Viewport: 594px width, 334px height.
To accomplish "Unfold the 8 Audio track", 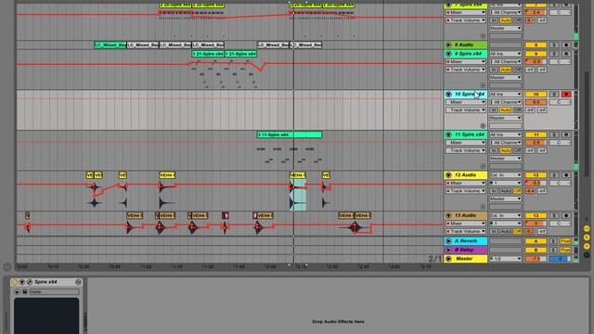I will (448, 45).
